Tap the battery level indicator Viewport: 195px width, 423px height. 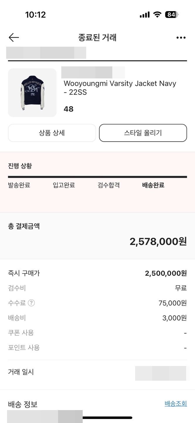[x=171, y=15]
